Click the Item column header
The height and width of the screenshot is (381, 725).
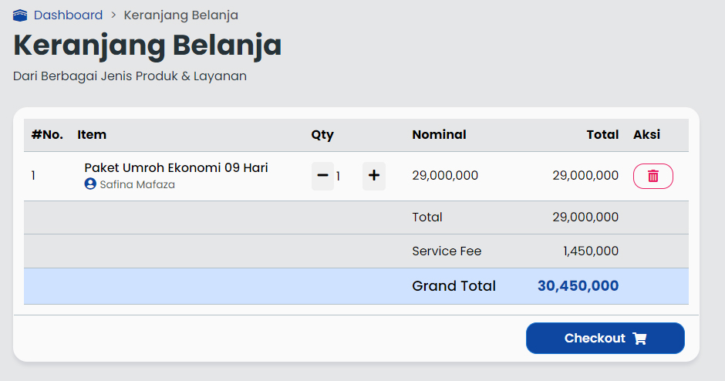pos(92,135)
